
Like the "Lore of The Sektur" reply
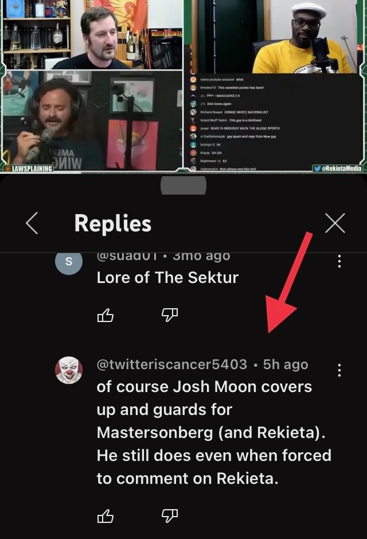click(x=106, y=315)
